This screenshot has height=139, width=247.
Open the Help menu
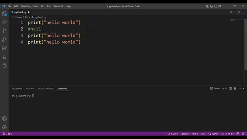[68, 6]
